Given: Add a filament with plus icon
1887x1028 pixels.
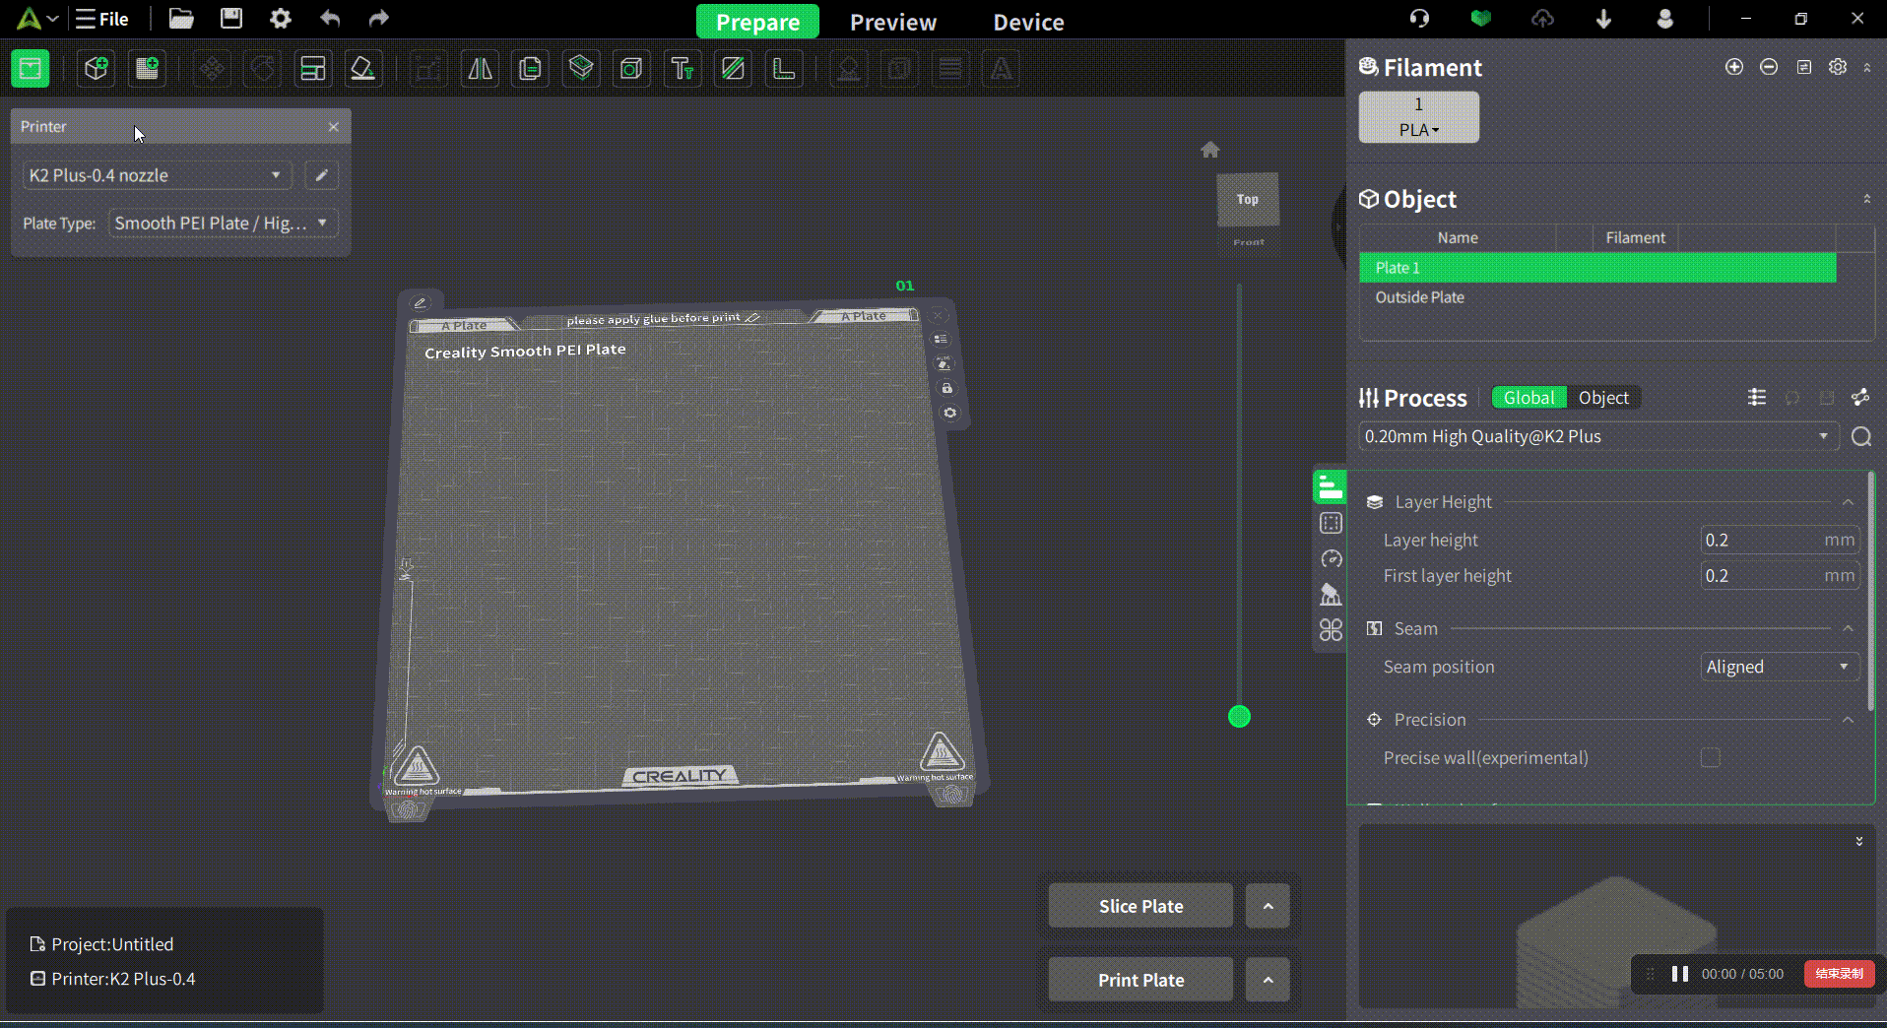Looking at the screenshot, I should (x=1733, y=67).
